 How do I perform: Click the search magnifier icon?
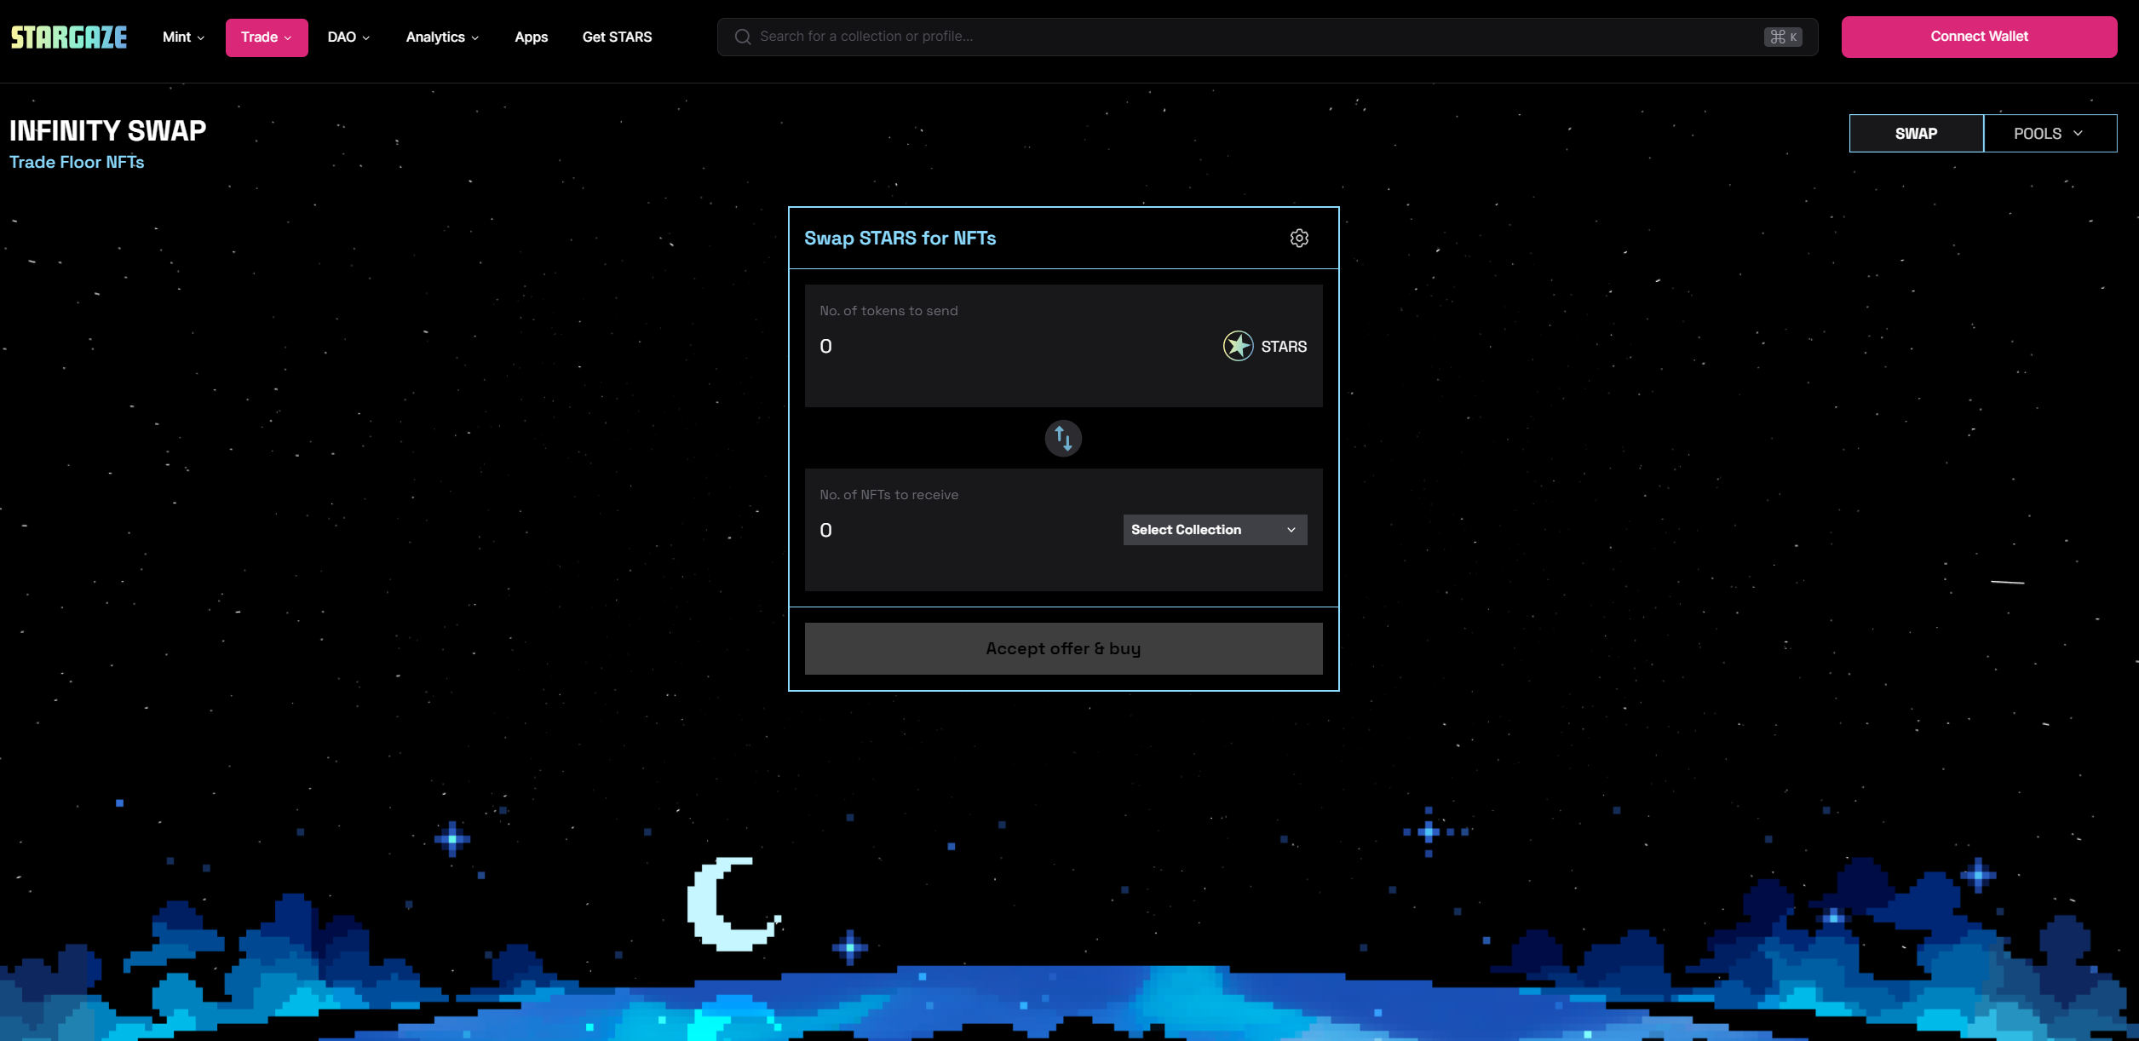click(x=742, y=37)
